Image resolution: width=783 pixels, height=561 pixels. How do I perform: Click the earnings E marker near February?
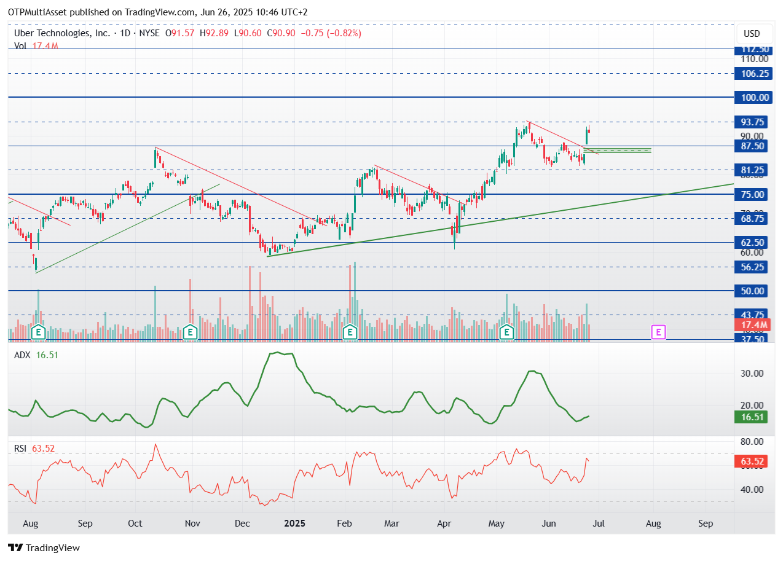pyautogui.click(x=350, y=332)
